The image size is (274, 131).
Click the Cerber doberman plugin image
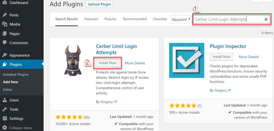pyautogui.click(x=73, y=60)
